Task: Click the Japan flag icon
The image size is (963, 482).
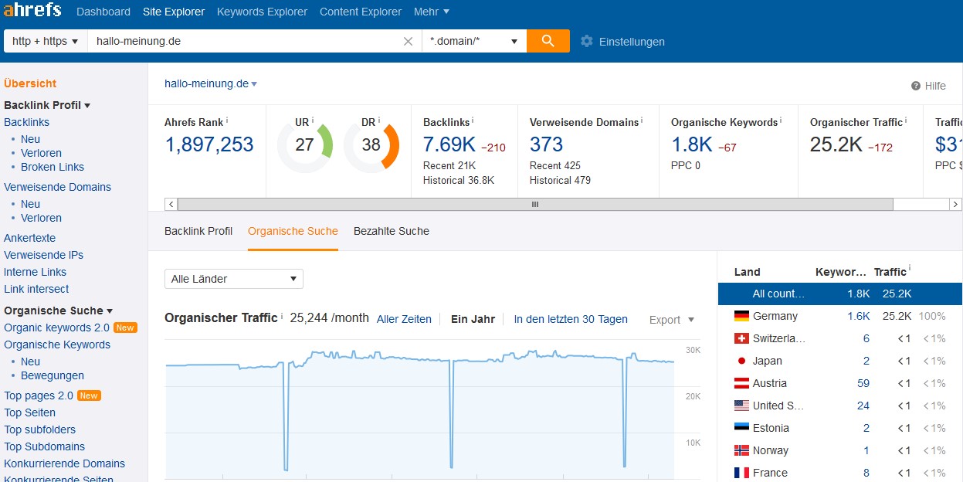Action: tap(741, 361)
